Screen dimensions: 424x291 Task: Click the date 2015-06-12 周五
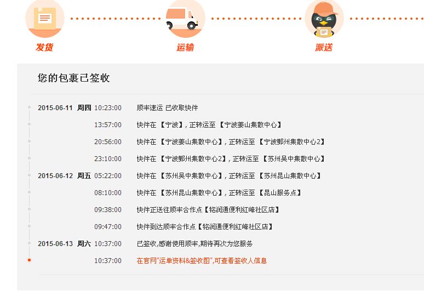pos(64,176)
